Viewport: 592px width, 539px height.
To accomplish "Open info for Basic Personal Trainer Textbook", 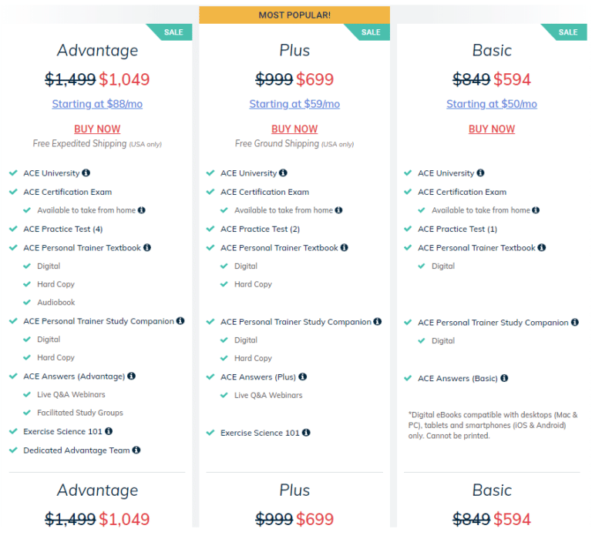I will pos(542,248).
